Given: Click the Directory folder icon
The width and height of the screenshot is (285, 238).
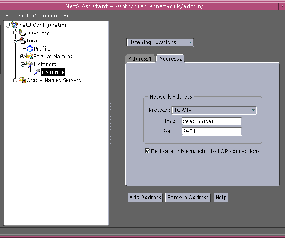Looking at the screenshot, I should (22, 33).
